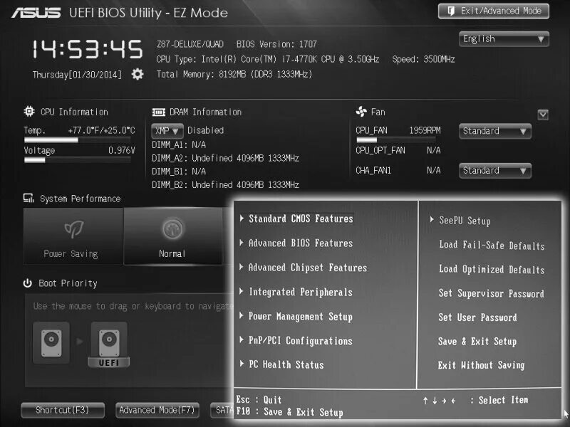The image size is (570, 427).
Task: Click the Fan section fan icon
Action: click(361, 112)
